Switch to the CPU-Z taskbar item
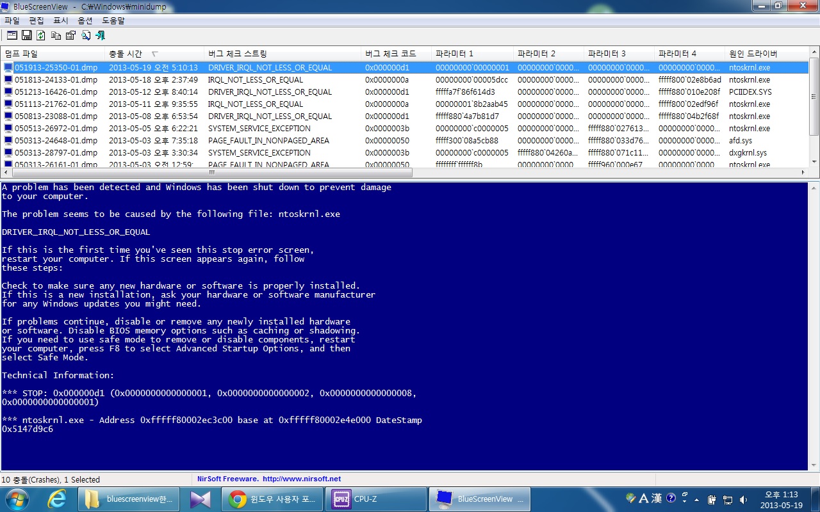820x512 pixels. coord(377,499)
